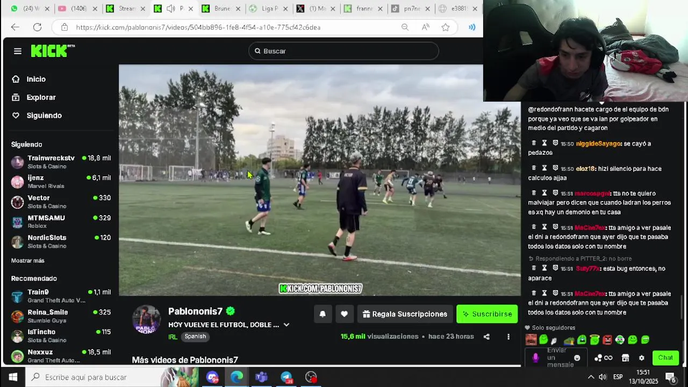Click trash icon beside eloz18 message
This screenshot has width=688, height=387.
pos(534,168)
